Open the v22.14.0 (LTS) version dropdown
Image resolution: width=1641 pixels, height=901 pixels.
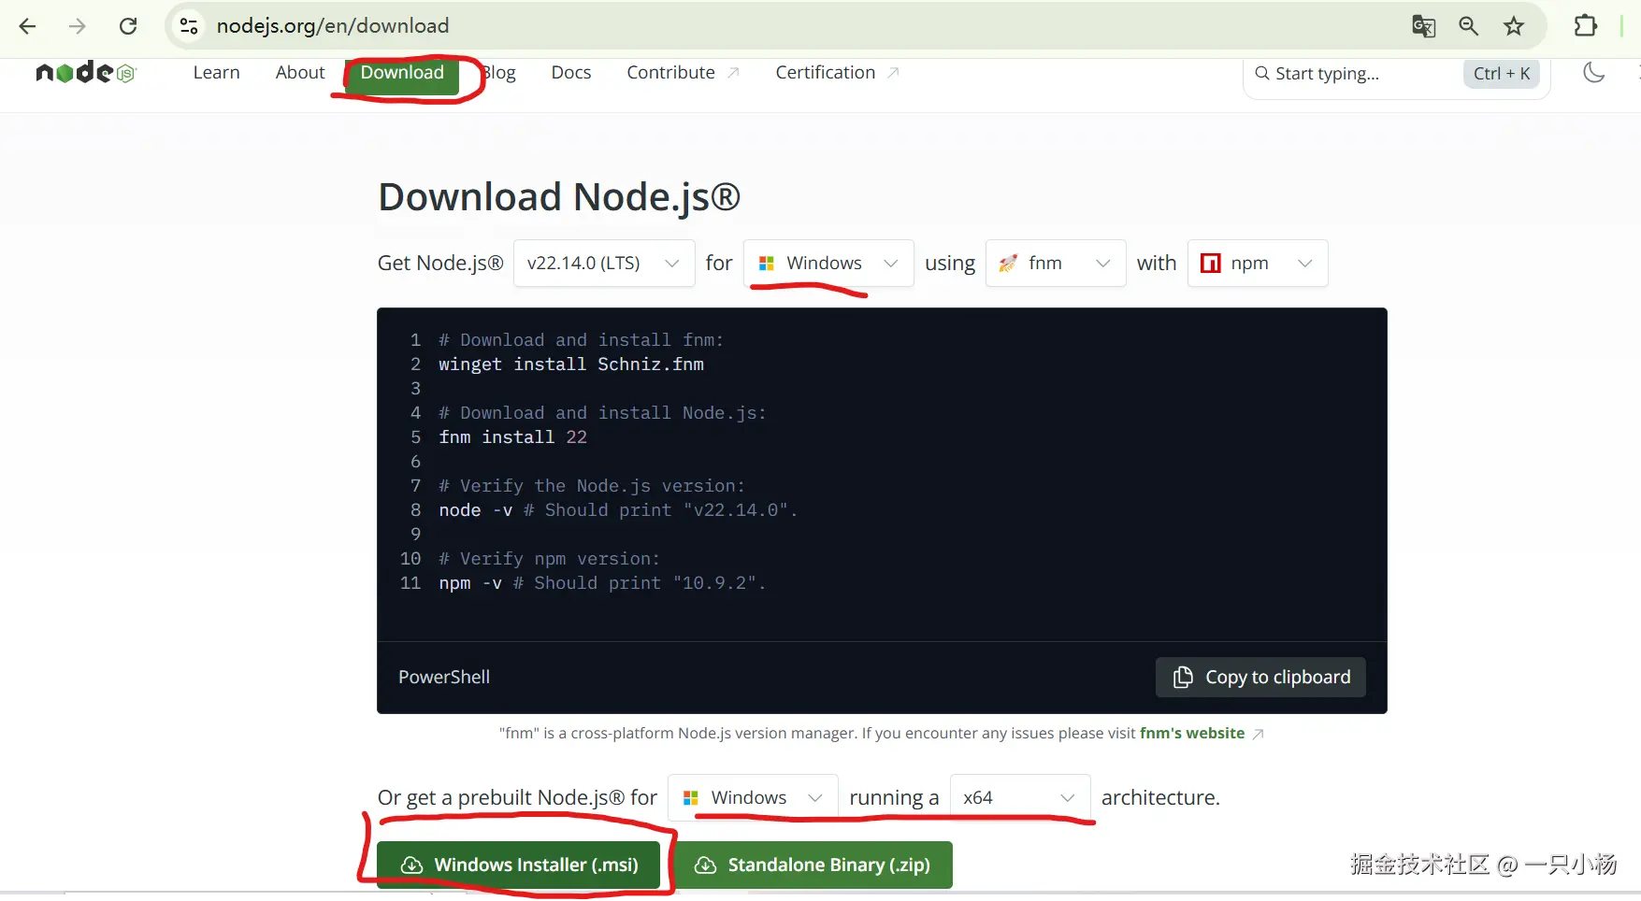click(604, 264)
